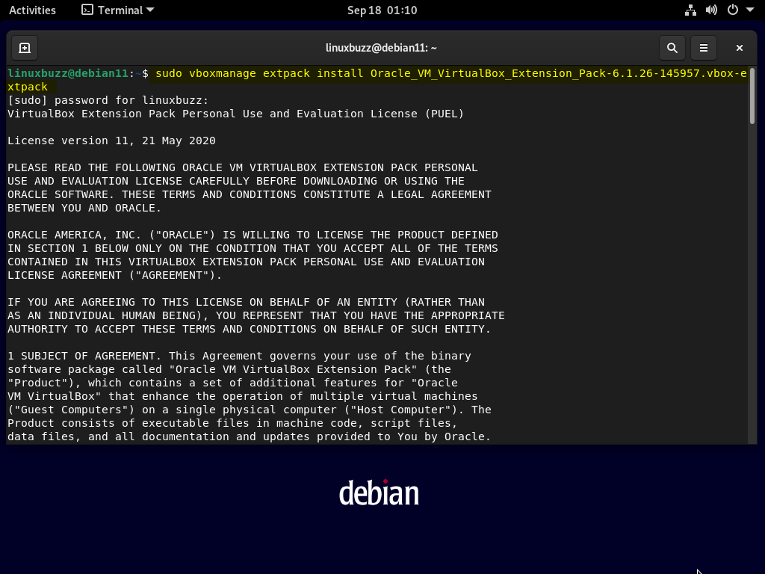Image resolution: width=765 pixels, height=574 pixels.
Task: Open the terminal hamburger menu
Action: [704, 48]
